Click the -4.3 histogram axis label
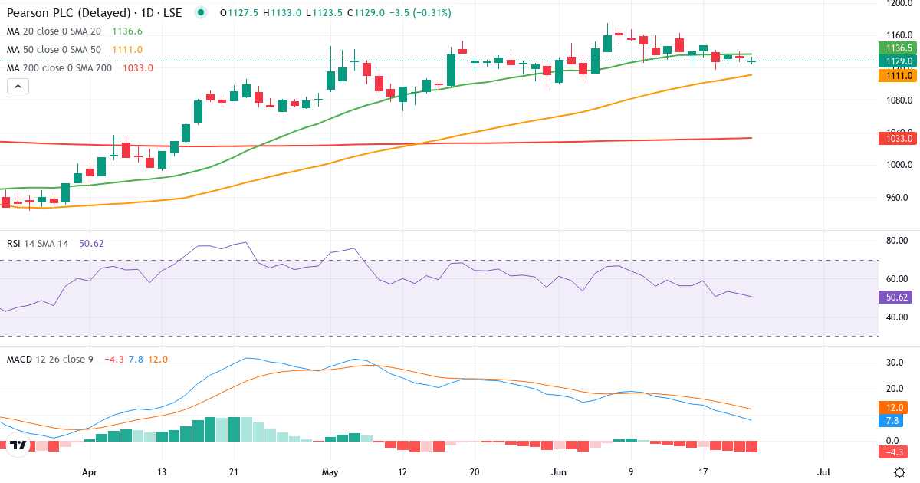The image size is (920, 483). [x=892, y=454]
